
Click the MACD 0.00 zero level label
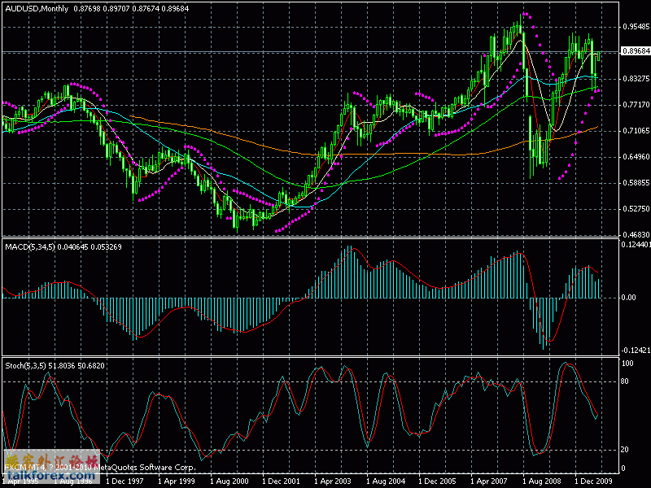tap(628, 298)
